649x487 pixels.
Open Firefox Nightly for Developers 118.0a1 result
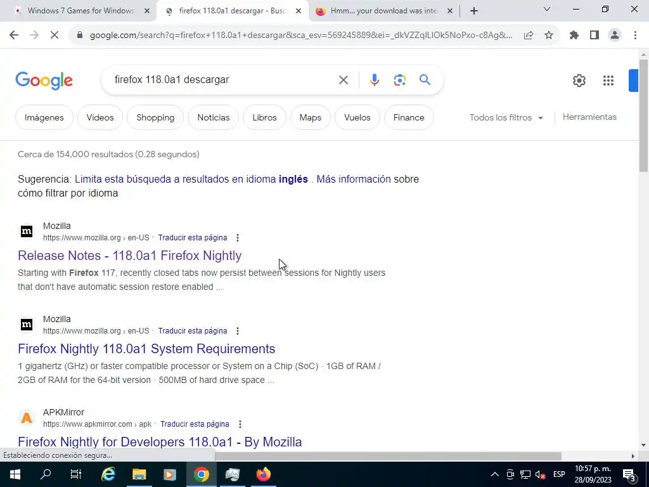click(x=160, y=442)
